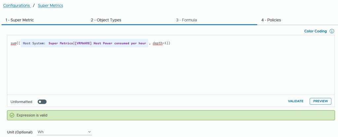
Task: Open the Configurations breadcrumb link
Action: click(17, 6)
